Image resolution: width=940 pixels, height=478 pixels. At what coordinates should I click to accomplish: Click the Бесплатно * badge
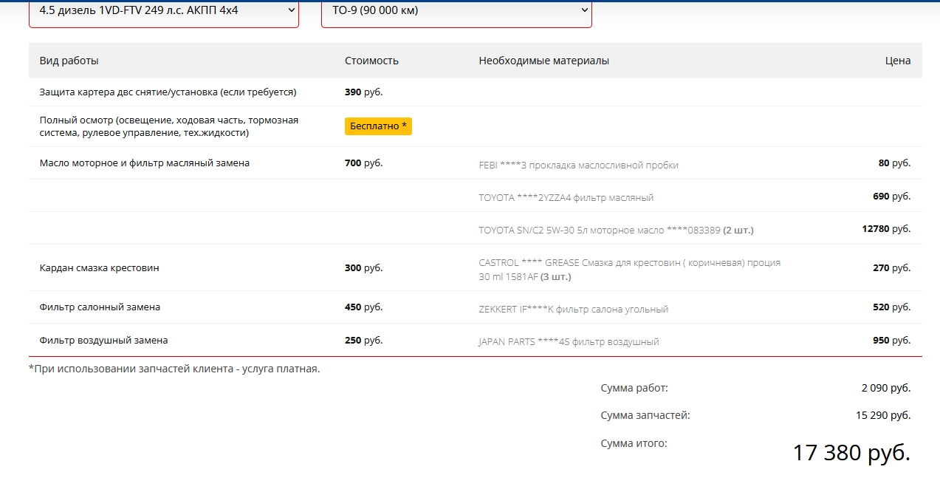pos(378,126)
